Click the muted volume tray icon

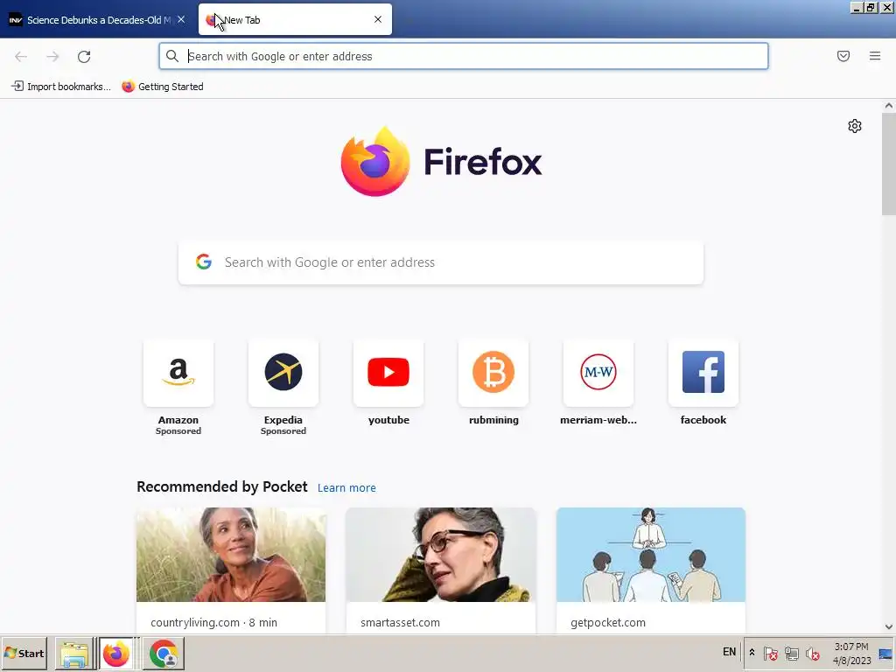pos(812,653)
